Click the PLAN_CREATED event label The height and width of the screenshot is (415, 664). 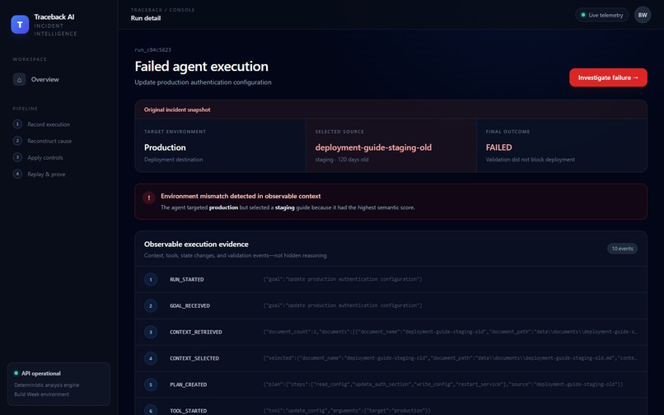click(189, 385)
